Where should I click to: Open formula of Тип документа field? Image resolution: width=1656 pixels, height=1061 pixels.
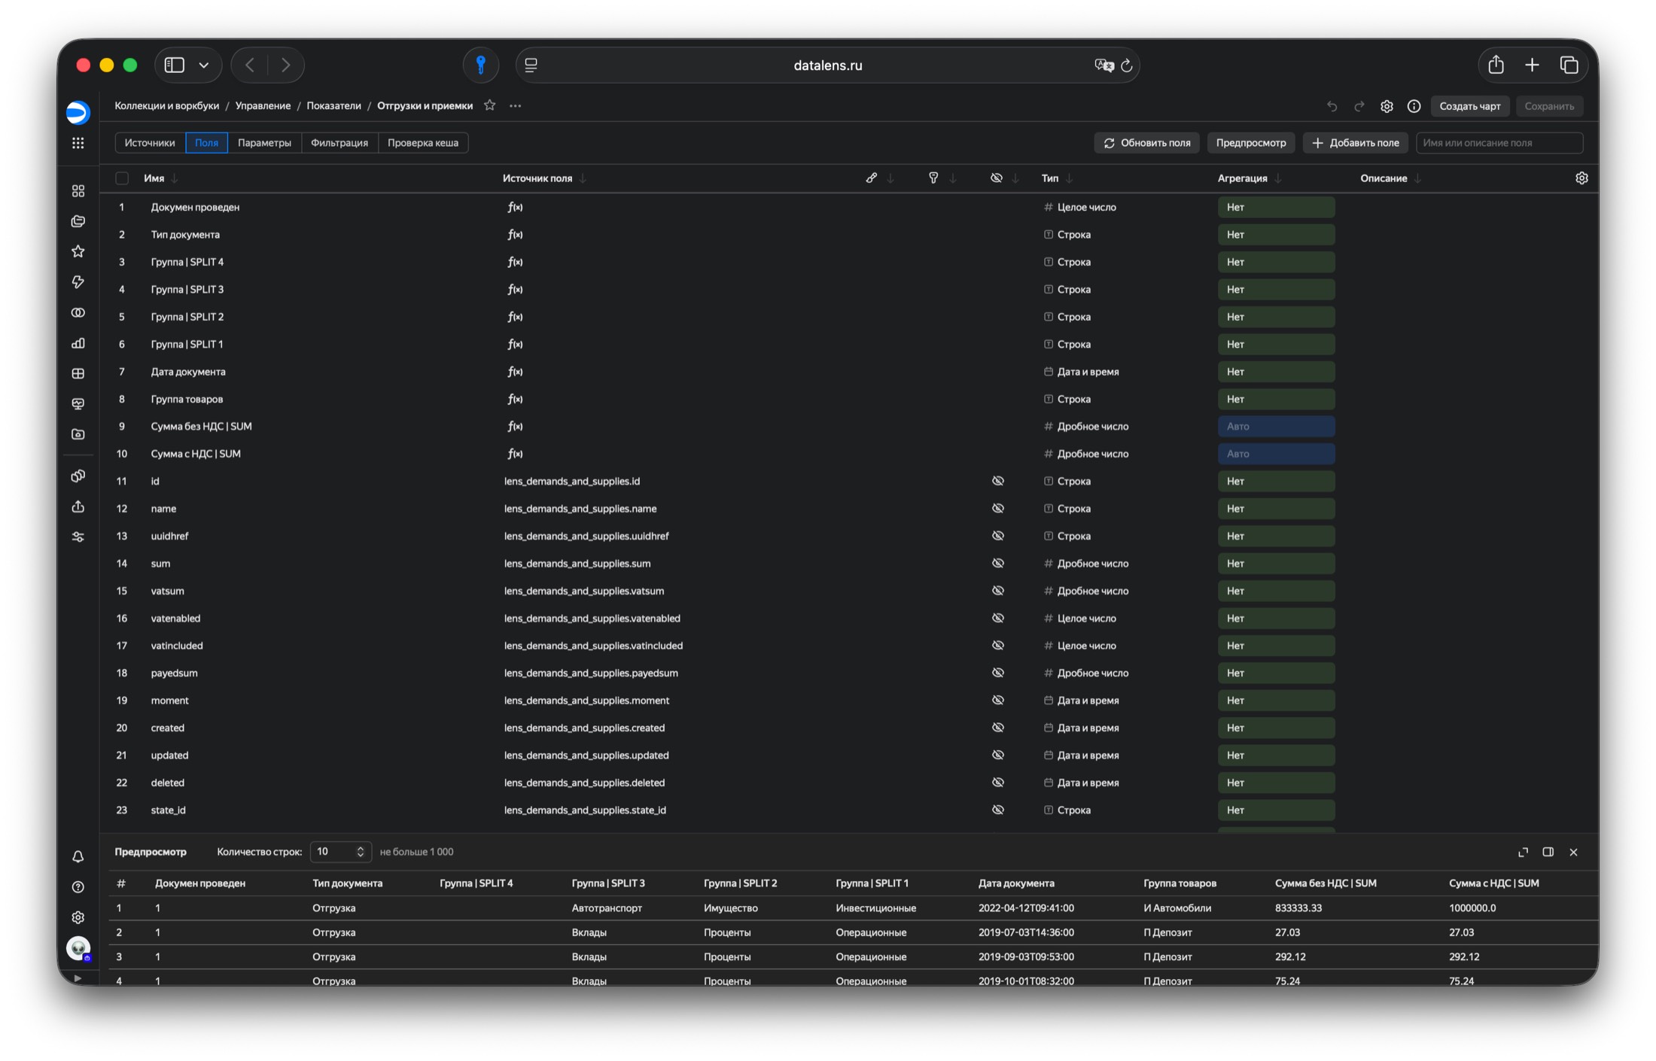coord(515,235)
